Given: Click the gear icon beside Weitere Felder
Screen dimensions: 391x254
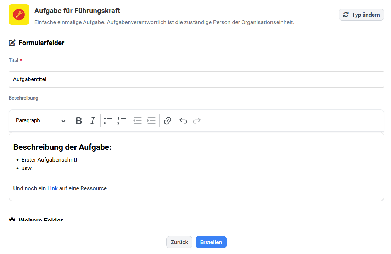Looking at the screenshot, I should click(x=12, y=220).
